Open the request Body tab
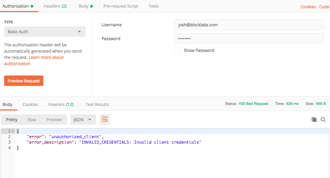 click(86, 6)
